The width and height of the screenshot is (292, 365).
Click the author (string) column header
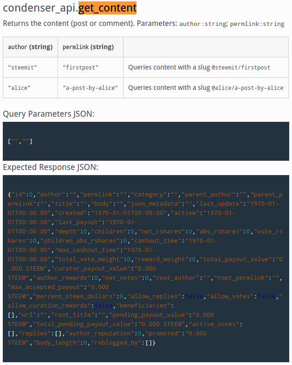pos(30,47)
